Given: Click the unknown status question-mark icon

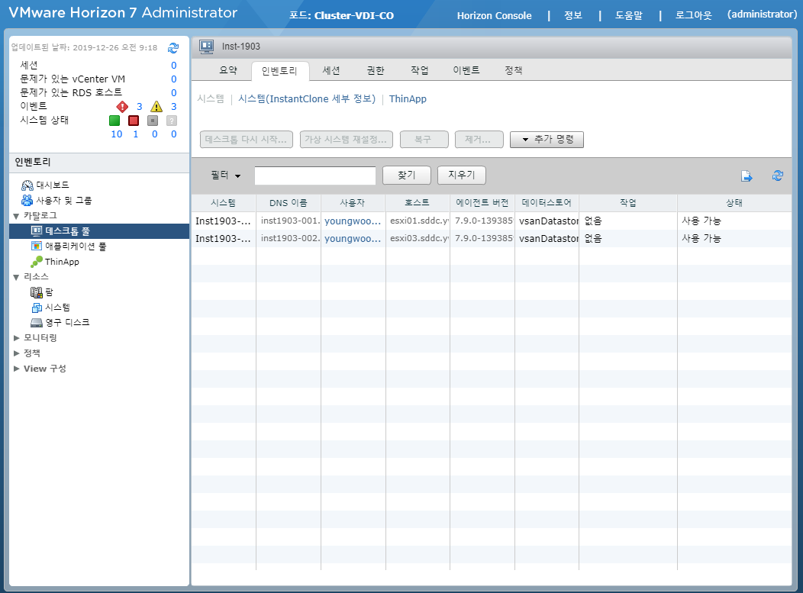Looking at the screenshot, I should 172,121.
